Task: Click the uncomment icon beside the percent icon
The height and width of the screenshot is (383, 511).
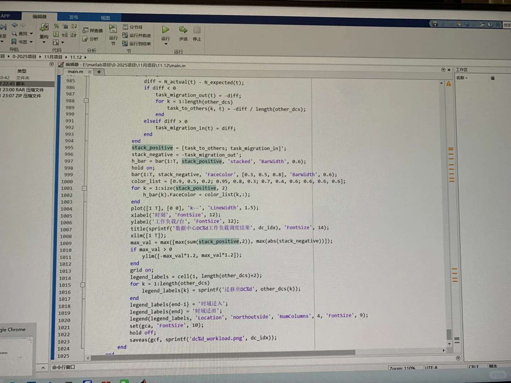Action: click(65, 26)
